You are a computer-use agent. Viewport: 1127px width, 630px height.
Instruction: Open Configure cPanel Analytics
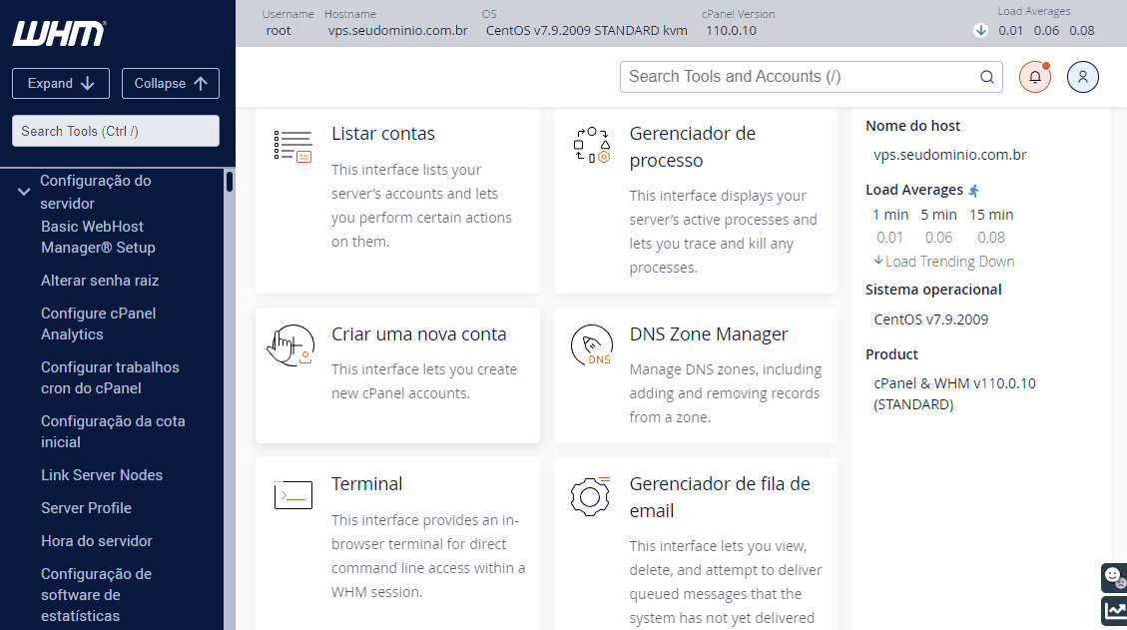(99, 323)
